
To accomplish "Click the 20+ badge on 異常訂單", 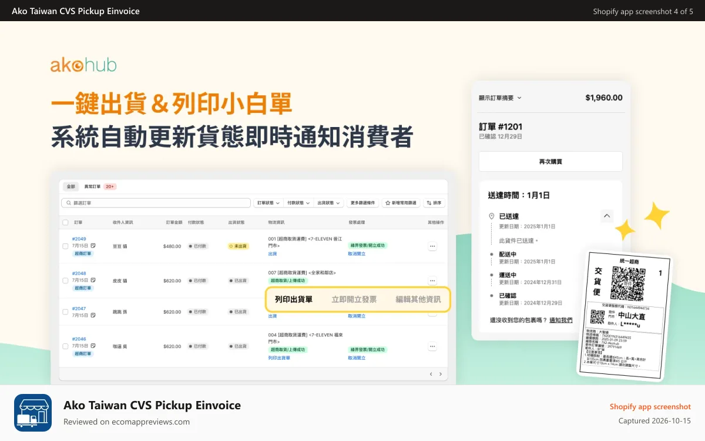I will pos(110,186).
